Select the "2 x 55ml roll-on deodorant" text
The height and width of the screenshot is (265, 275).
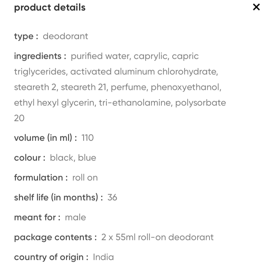(x=157, y=237)
